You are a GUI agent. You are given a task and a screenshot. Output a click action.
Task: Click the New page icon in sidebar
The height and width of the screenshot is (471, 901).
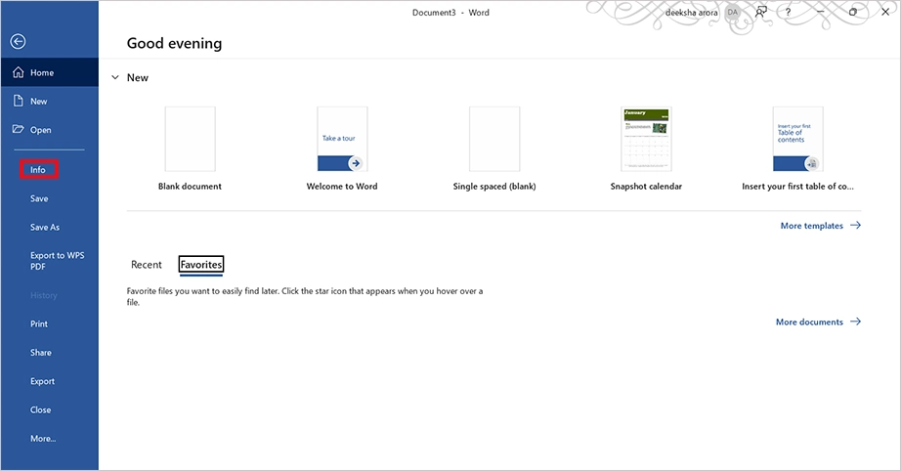point(19,101)
